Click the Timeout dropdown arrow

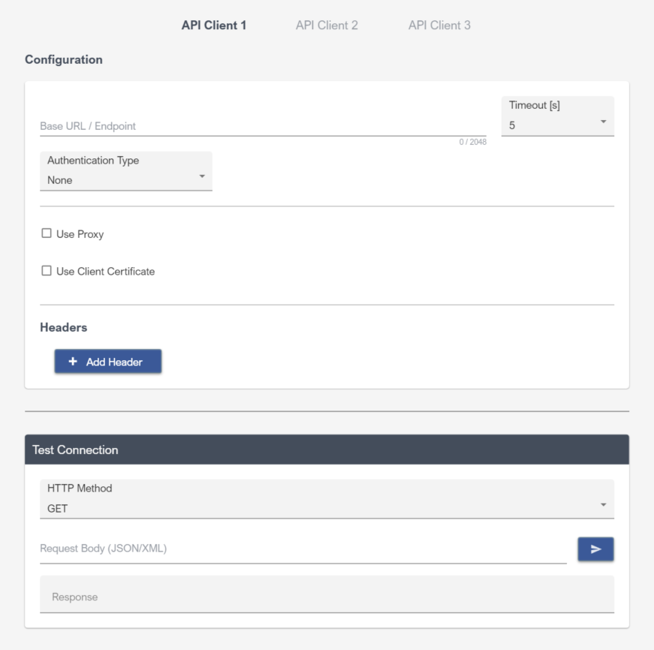click(603, 122)
